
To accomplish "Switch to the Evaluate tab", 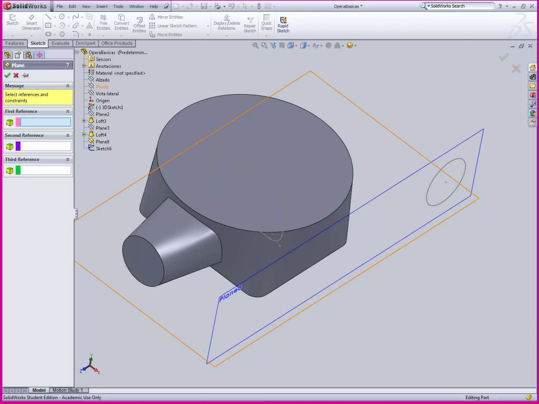I will point(60,43).
